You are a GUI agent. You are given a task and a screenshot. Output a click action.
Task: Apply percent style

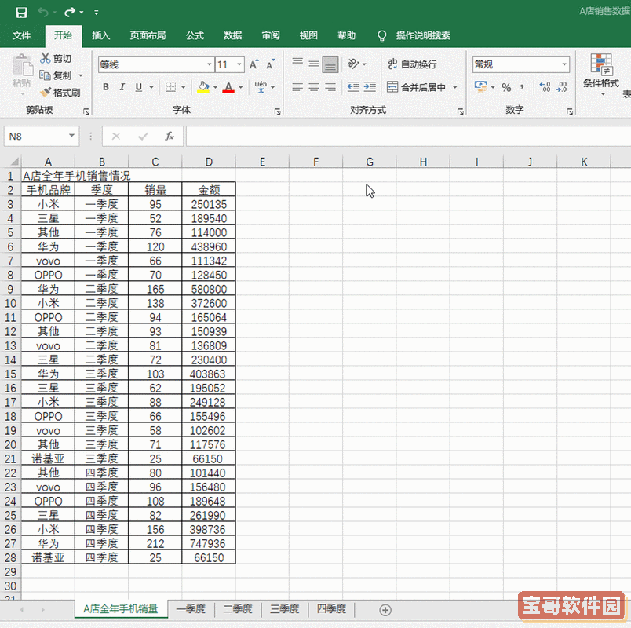pos(506,87)
